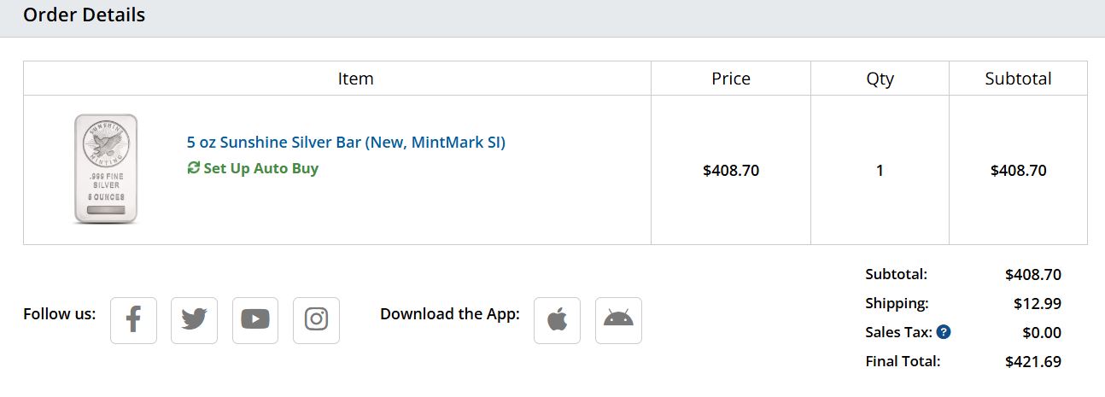
Task: Click Set Up Auto Buy link
Action: tap(260, 168)
